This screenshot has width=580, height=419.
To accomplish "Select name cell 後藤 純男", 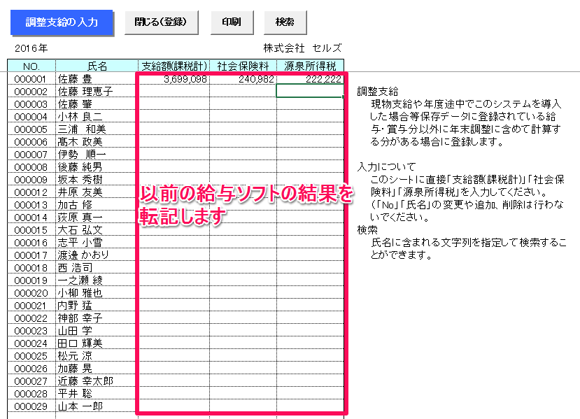I will (97, 166).
